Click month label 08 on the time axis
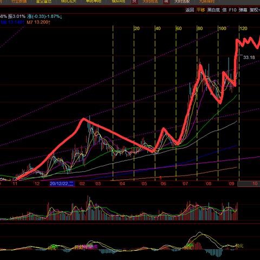The height and width of the screenshot is (260, 260). (x=209, y=184)
